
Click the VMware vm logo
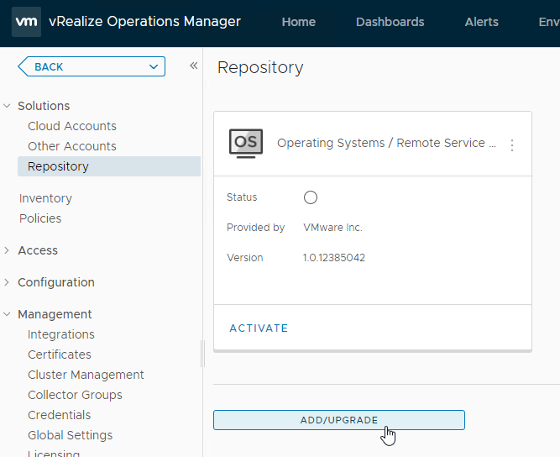pyautogui.click(x=26, y=22)
